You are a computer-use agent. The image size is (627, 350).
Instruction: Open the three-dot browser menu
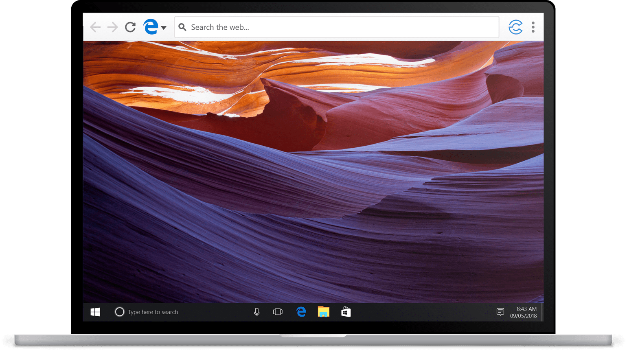(533, 27)
